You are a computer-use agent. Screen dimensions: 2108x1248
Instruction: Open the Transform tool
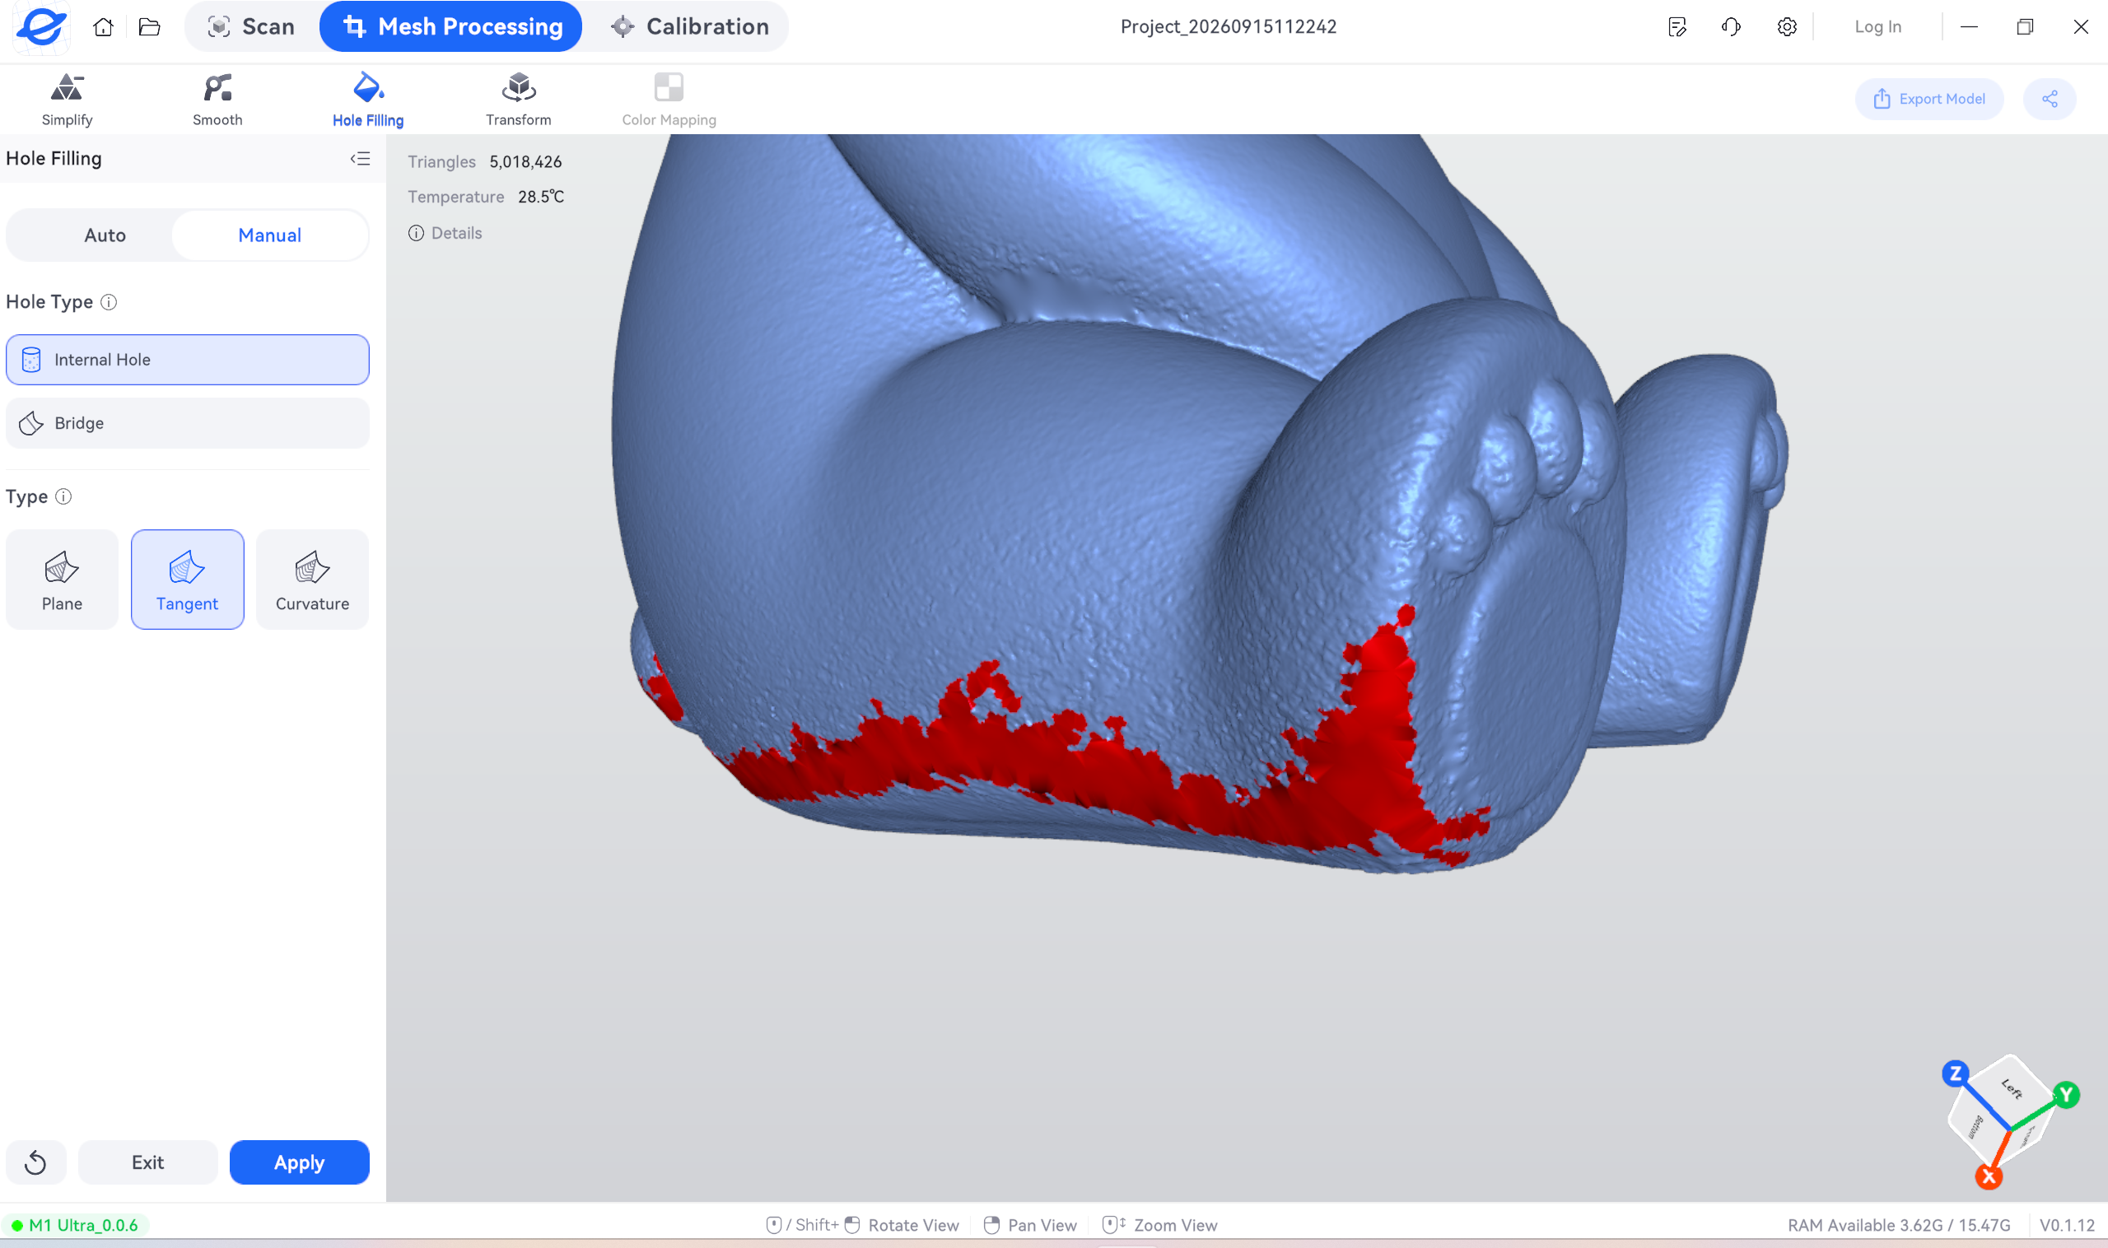pos(518,100)
